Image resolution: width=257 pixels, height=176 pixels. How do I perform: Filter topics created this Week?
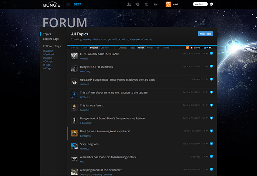pos(141,47)
